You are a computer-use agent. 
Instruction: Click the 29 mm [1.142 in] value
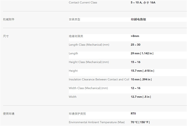[x=142, y=53]
